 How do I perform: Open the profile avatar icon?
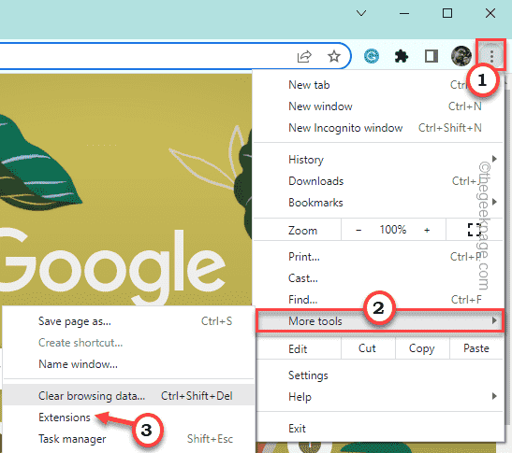(461, 56)
